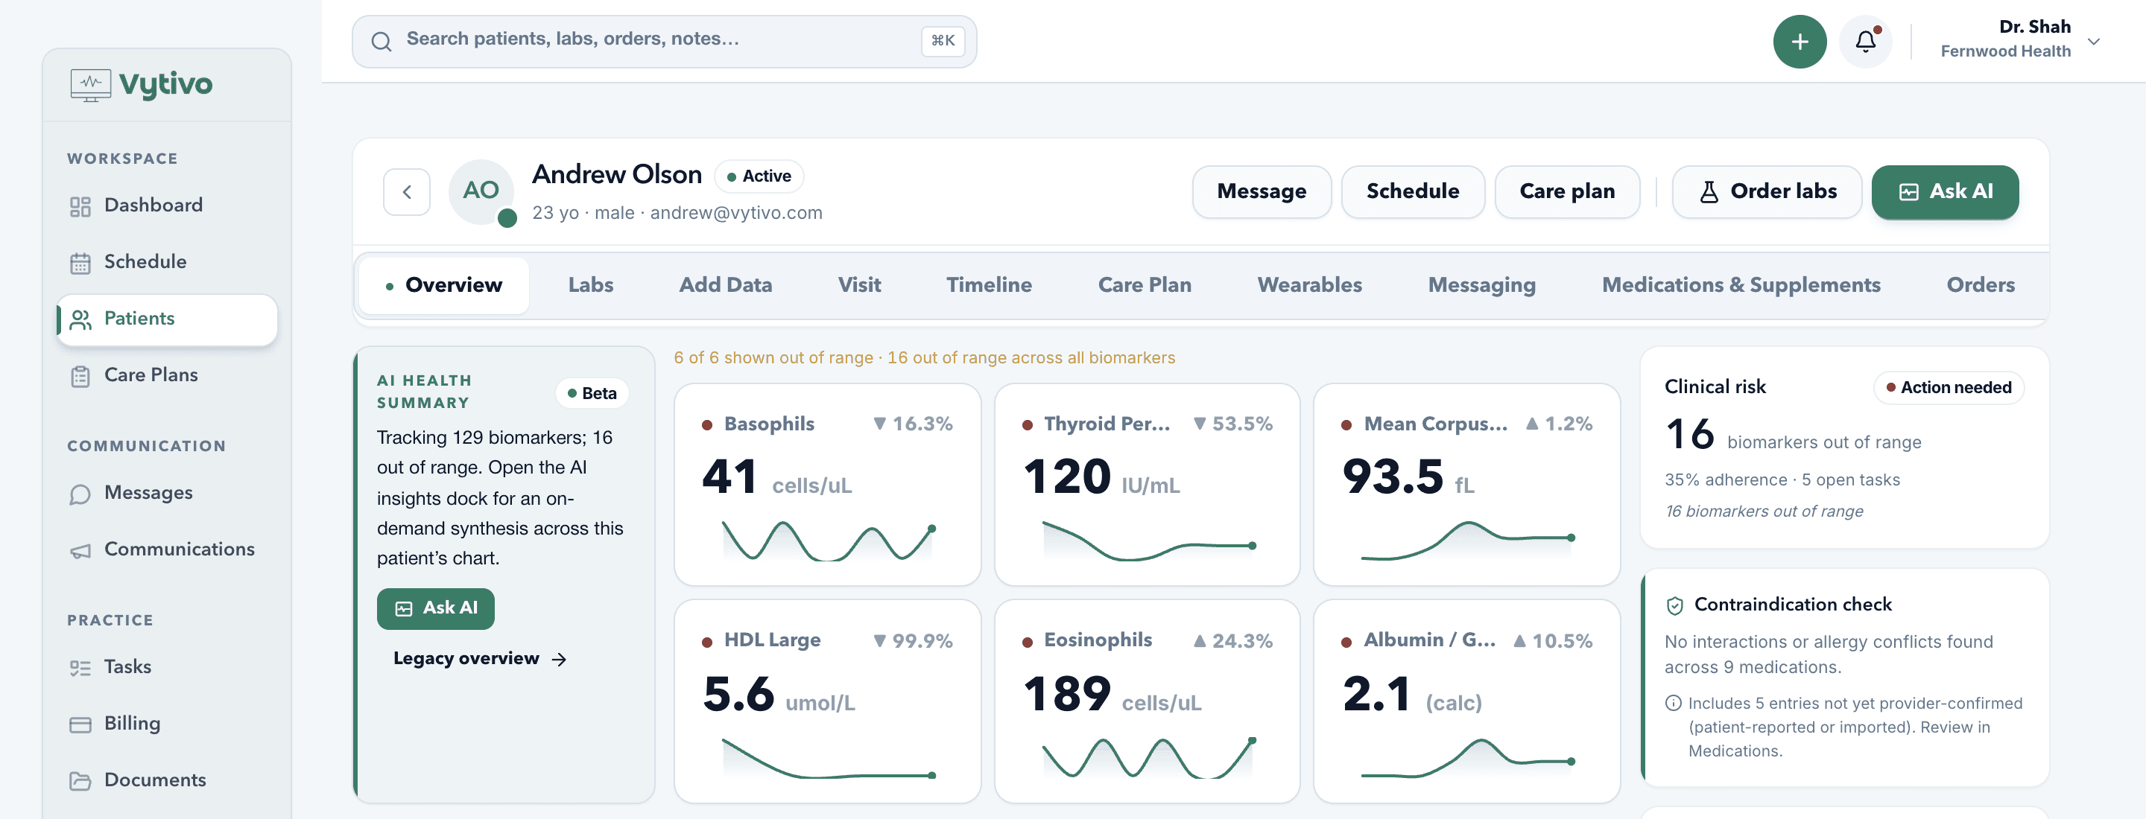The width and height of the screenshot is (2146, 819).
Task: Open the Medications & Supplements tab
Action: click(x=1741, y=285)
